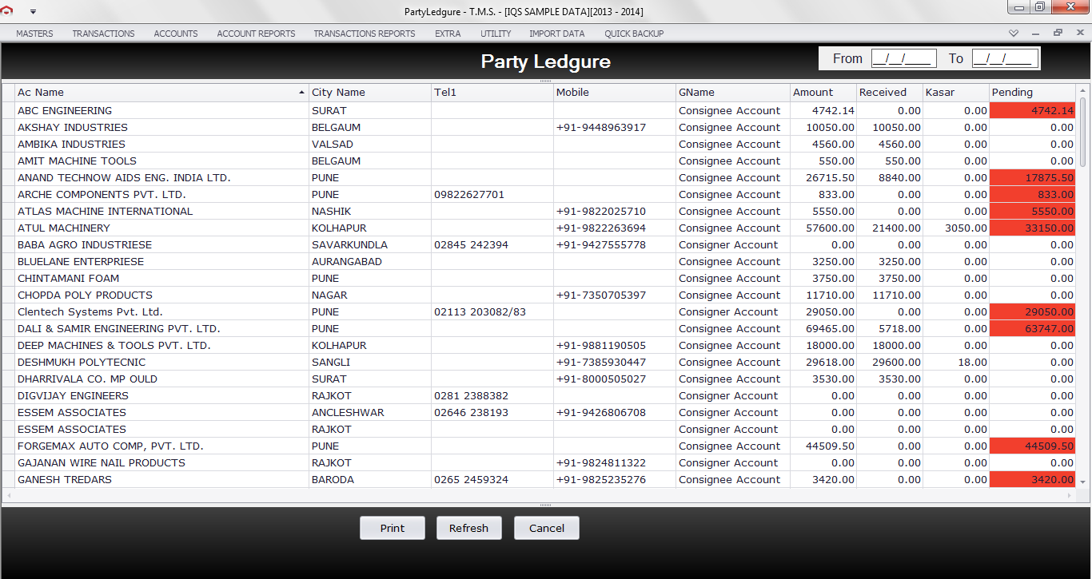Click the Kasar column header
The height and width of the screenshot is (579, 1092).
[x=956, y=92]
